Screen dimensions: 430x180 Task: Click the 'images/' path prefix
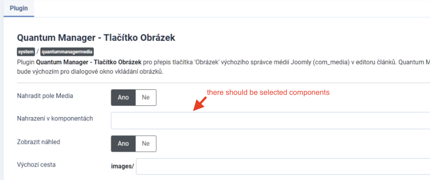[122, 166]
